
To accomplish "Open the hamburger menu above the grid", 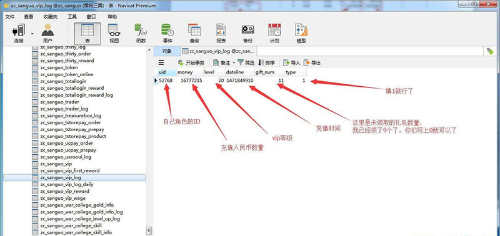I will (161, 62).
